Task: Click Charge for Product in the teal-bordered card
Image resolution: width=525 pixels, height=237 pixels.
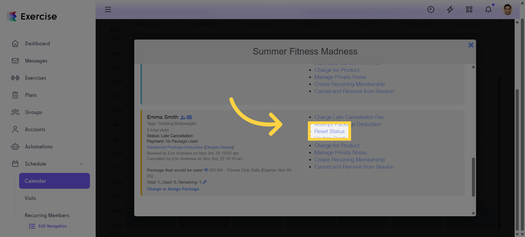Action: [x=337, y=70]
